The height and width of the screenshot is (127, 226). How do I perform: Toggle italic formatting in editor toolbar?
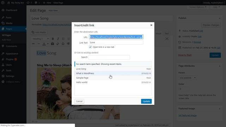coord(58,39)
